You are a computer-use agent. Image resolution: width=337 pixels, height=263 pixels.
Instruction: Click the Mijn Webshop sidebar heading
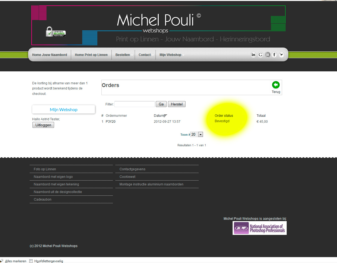(x=64, y=109)
